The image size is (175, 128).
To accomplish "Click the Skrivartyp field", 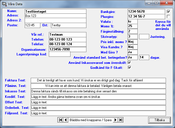I will [x=132, y=36].
